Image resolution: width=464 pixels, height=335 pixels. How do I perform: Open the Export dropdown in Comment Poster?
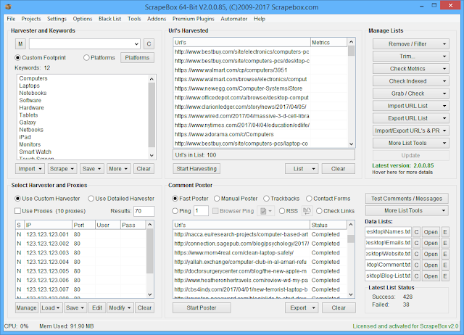[302, 307]
